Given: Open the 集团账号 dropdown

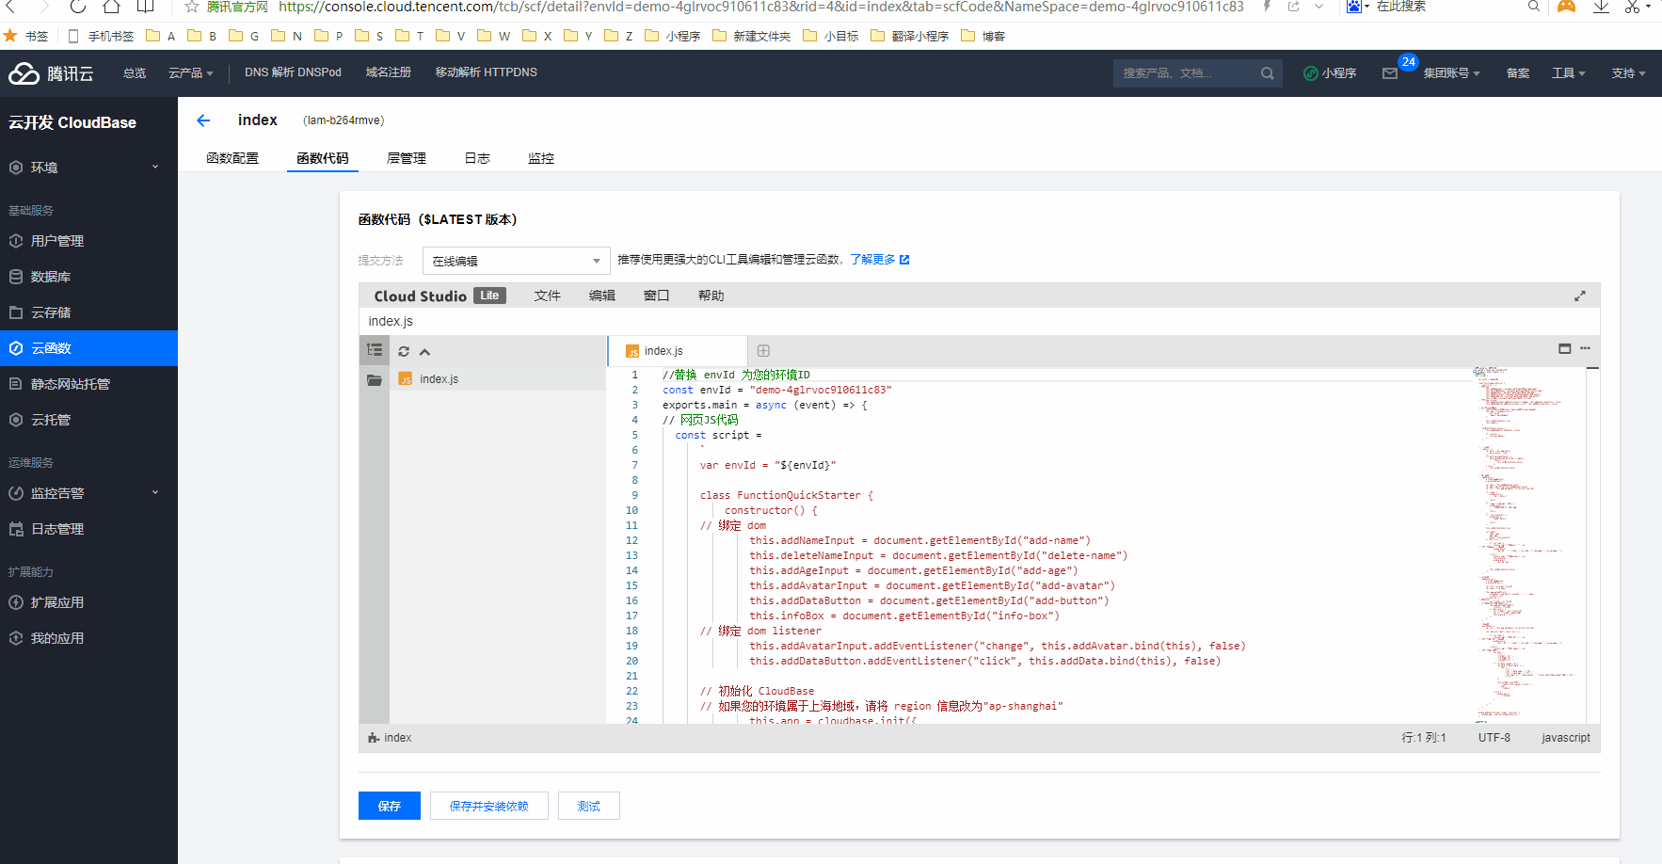Looking at the screenshot, I should (1451, 73).
